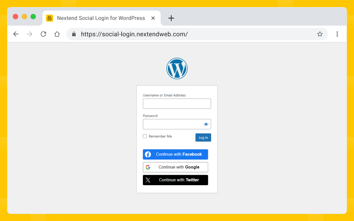The width and height of the screenshot is (354, 221).
Task: Show password using the eye icon
Action: (206, 124)
